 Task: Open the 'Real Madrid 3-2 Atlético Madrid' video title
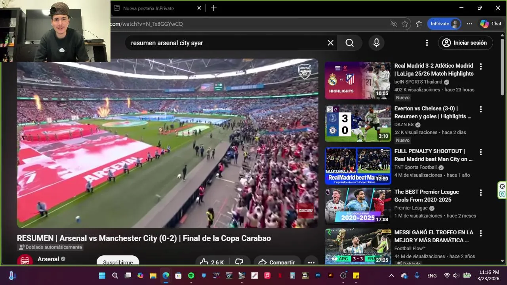434,70
